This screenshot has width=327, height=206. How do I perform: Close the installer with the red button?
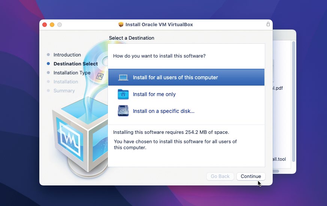(45, 25)
